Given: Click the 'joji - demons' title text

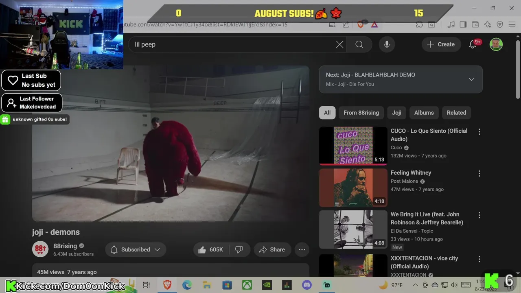Looking at the screenshot, I should click(x=56, y=232).
